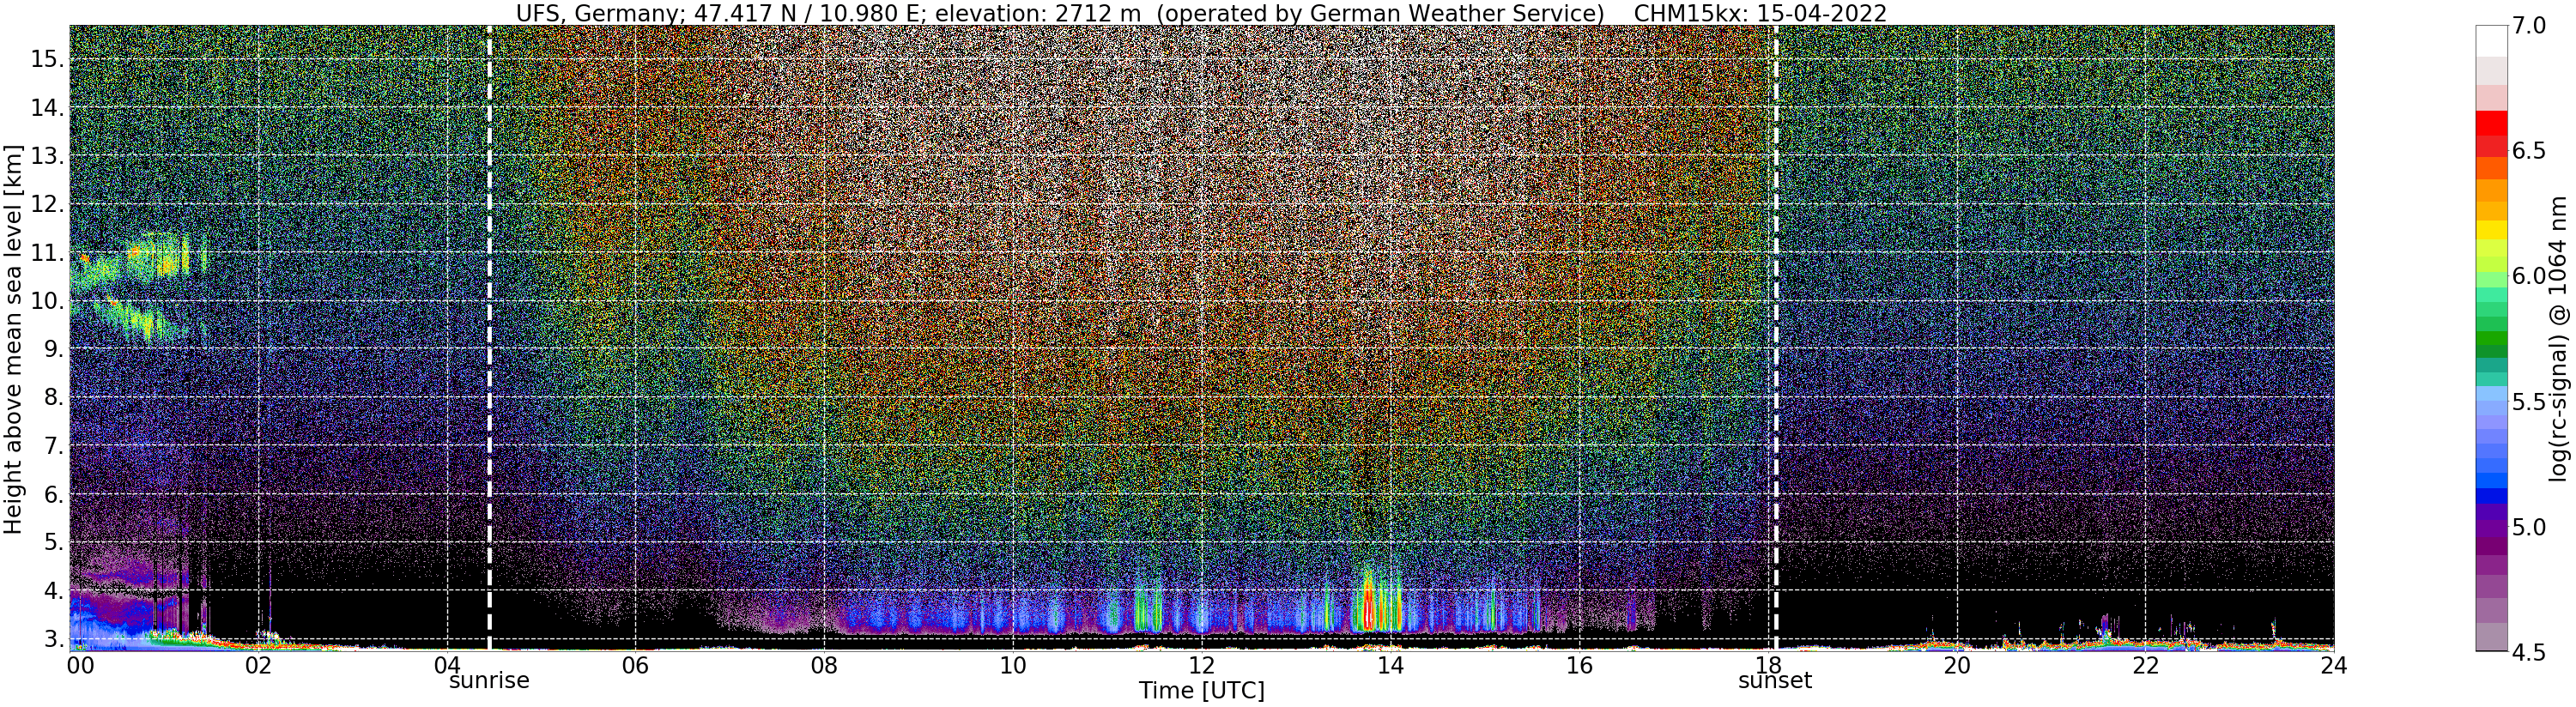The width and height of the screenshot is (2576, 707).
Task: Click the 'sunrise' label under the axis
Action: 488,681
